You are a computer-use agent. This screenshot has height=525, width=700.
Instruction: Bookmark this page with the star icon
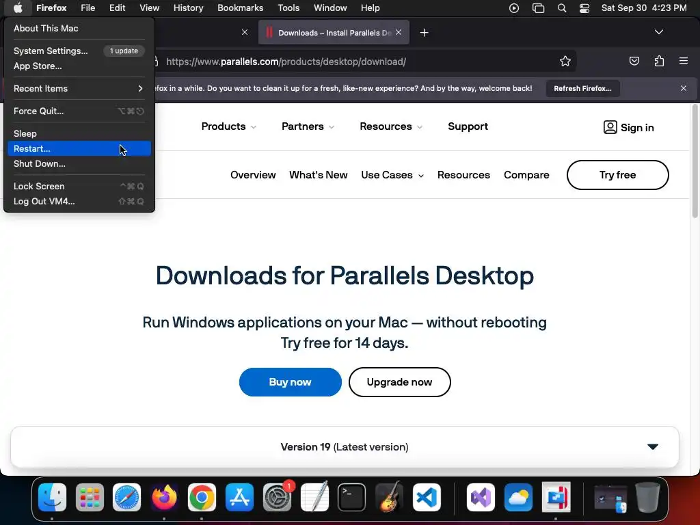(x=565, y=61)
